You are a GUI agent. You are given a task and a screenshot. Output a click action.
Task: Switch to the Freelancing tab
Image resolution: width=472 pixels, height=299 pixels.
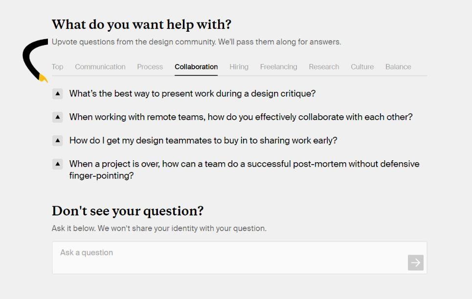tap(279, 67)
